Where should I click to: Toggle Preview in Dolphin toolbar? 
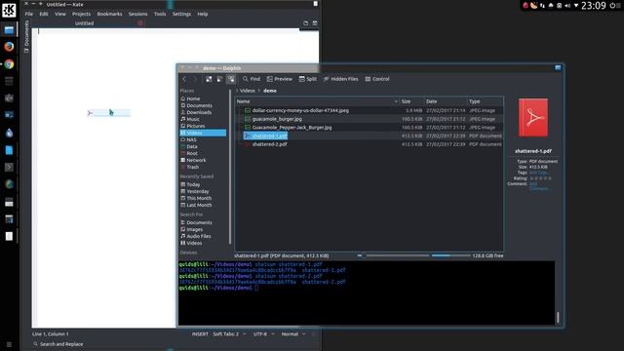click(280, 79)
